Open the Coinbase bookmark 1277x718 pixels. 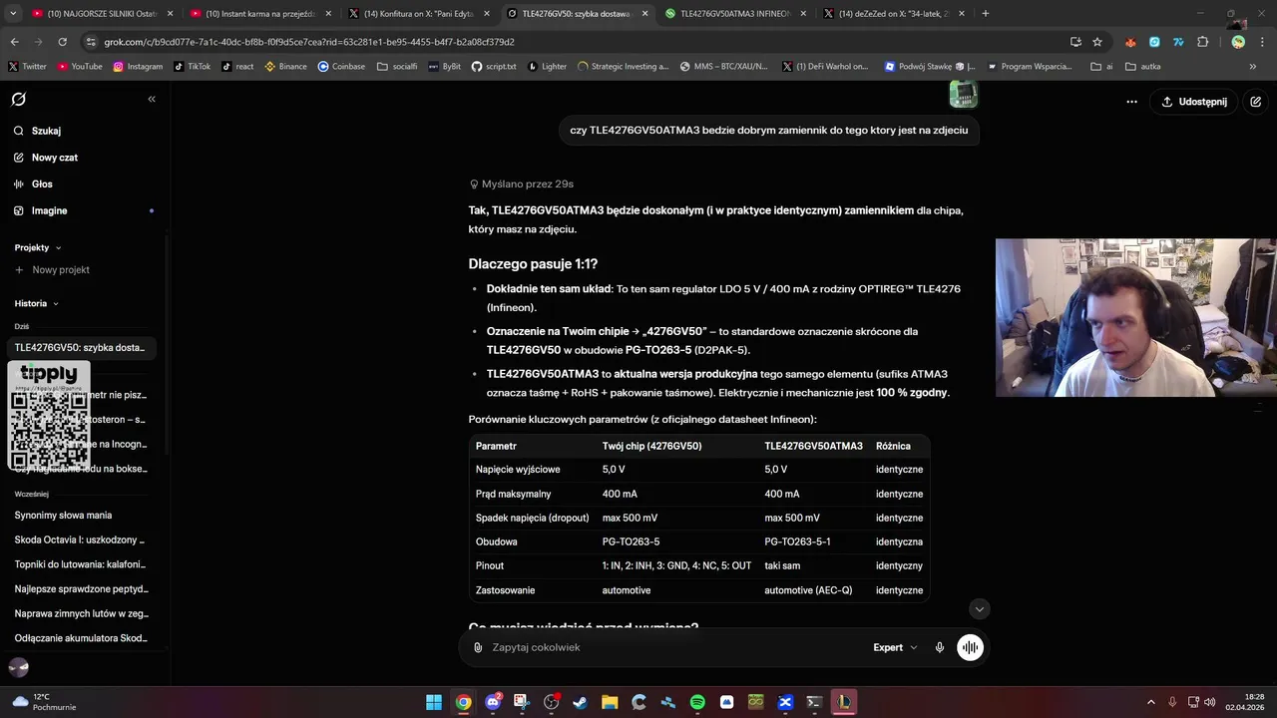[341, 67]
